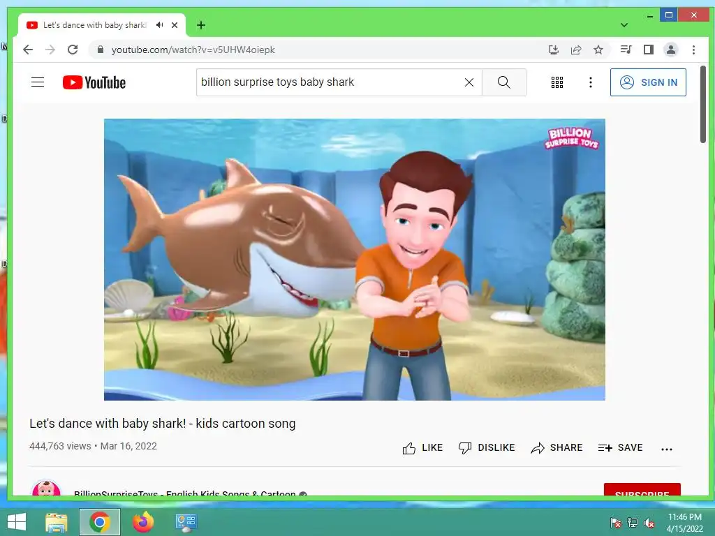Open the Action Center flag icon
715x536 pixels.
click(x=616, y=522)
